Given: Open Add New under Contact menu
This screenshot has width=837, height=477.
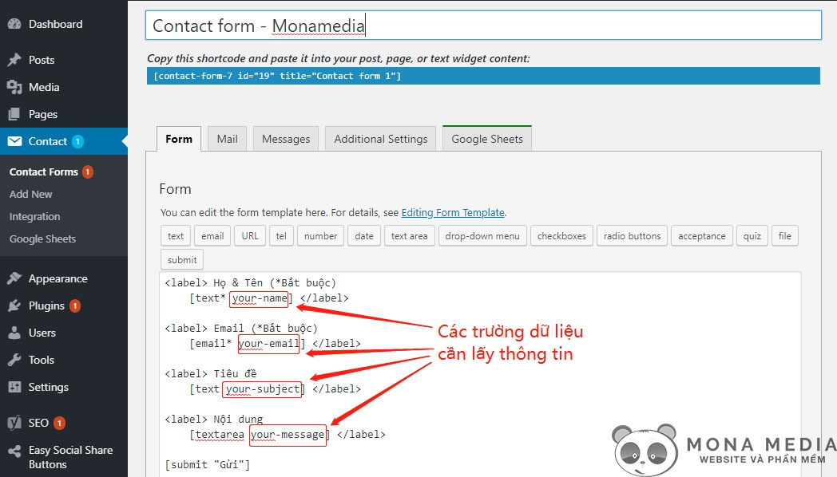Looking at the screenshot, I should (31, 194).
